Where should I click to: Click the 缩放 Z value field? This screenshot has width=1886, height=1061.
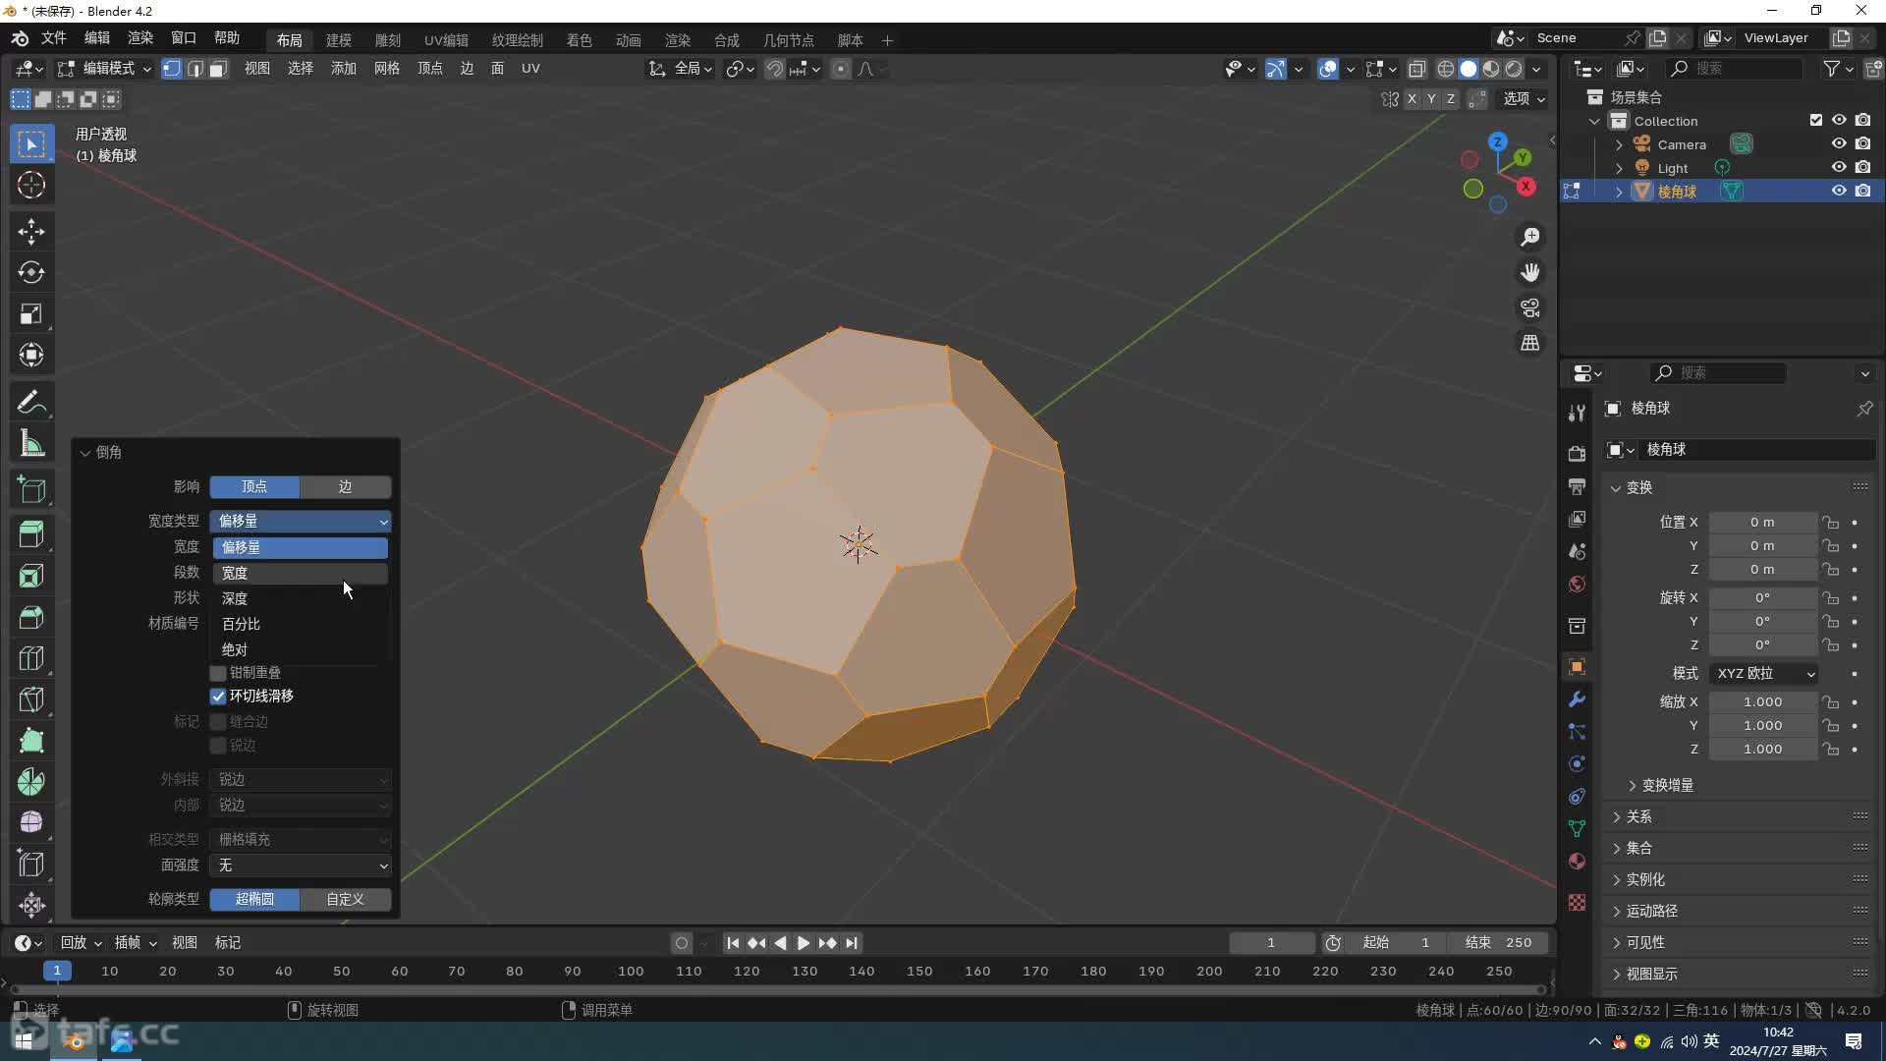(x=1762, y=750)
